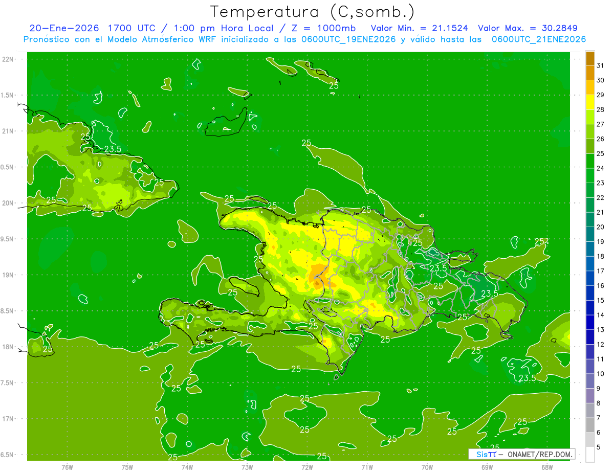Click the '74W' longitude axis label
This screenshot has width=614, height=474.
tap(187, 467)
